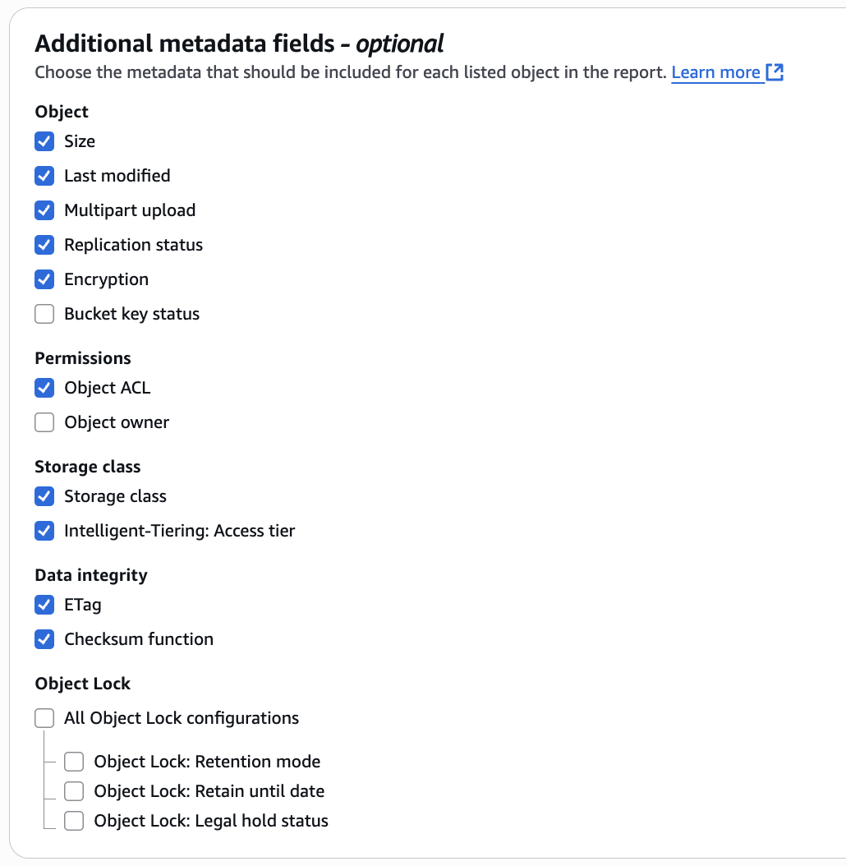Deselect the Encryption checkbox

click(44, 279)
